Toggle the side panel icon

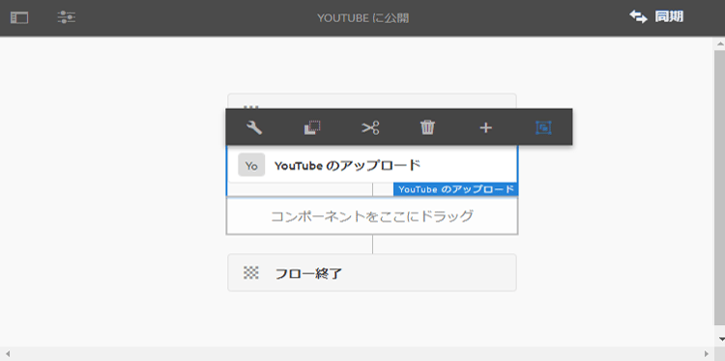[19, 18]
